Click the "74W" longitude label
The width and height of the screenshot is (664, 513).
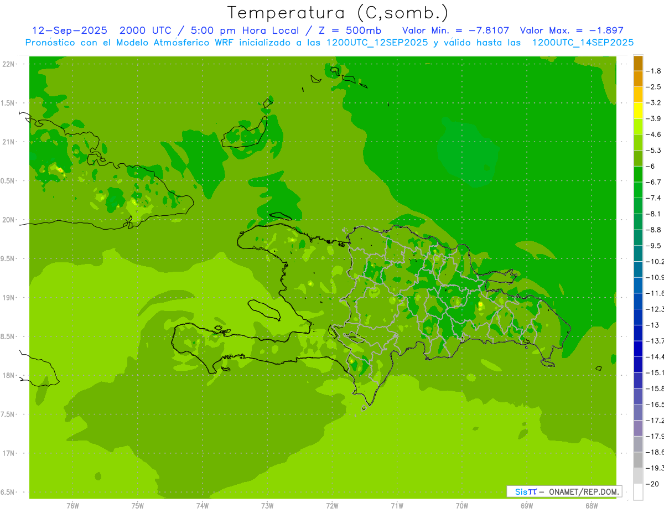(x=203, y=506)
